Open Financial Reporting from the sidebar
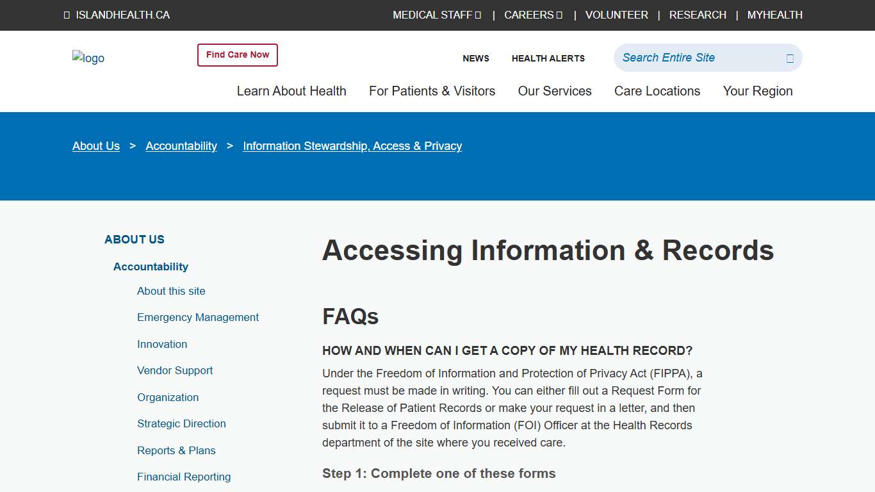This screenshot has height=492, width=875. click(184, 477)
